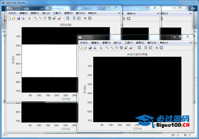The image size is (199, 139).
Task: Open 文件(F) menu in Figure 1
Action: (12, 13)
